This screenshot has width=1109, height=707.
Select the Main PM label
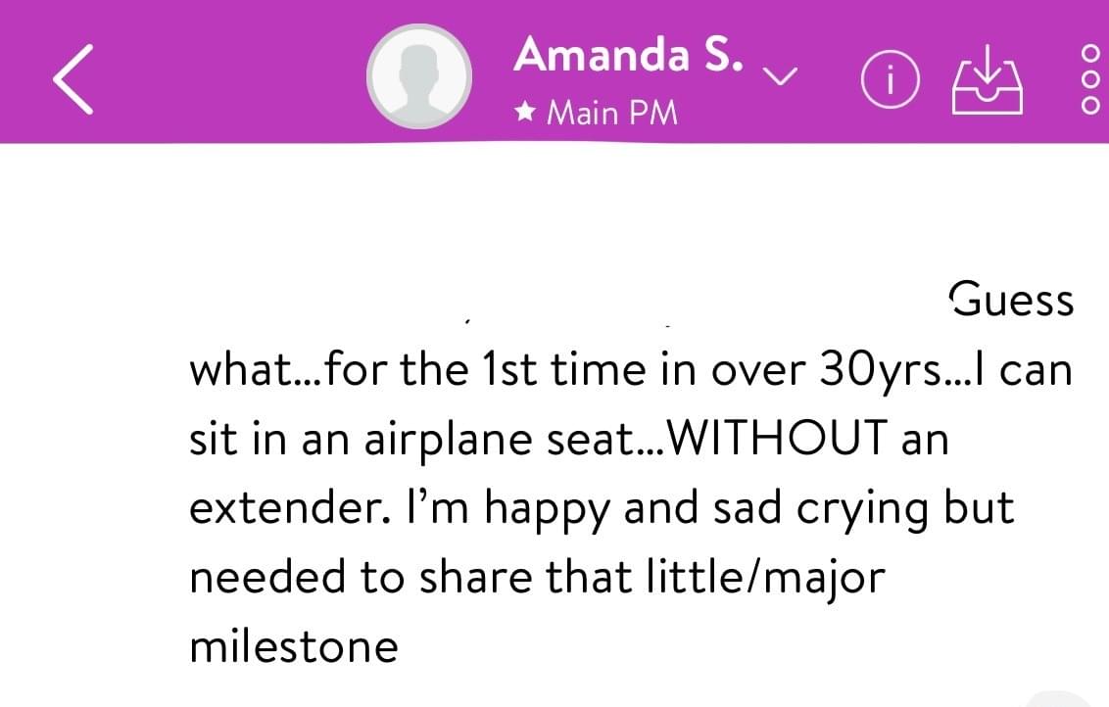(612, 113)
